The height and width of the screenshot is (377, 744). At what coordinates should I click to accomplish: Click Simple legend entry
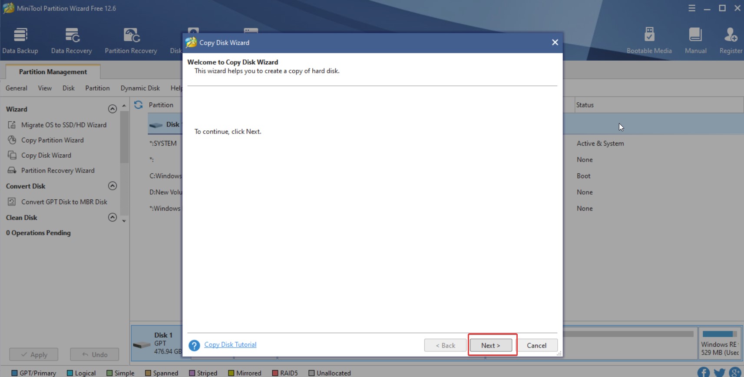coord(120,373)
